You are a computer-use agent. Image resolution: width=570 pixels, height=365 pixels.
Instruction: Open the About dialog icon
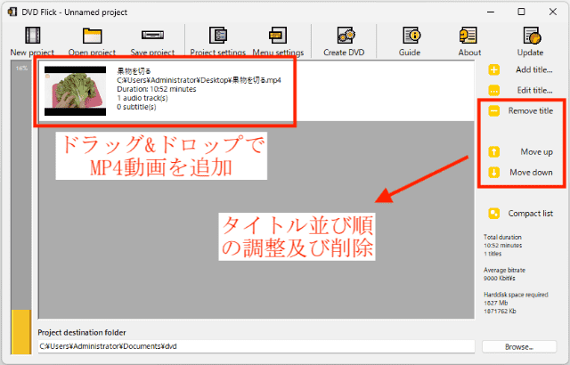(x=469, y=36)
